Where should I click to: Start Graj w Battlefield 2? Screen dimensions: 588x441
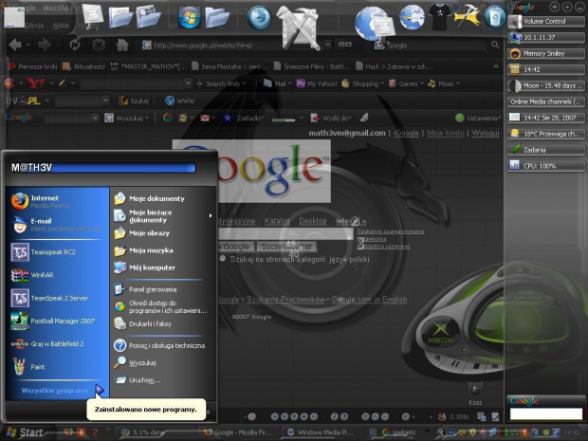click(57, 344)
